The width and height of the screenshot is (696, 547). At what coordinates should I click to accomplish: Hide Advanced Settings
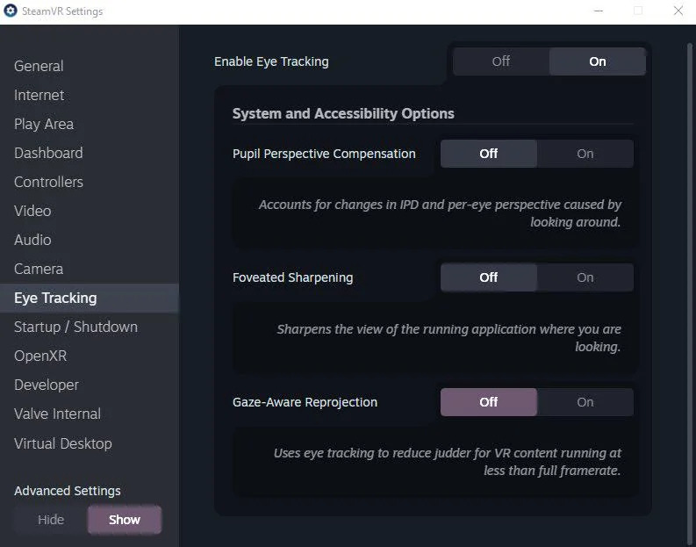click(x=51, y=520)
